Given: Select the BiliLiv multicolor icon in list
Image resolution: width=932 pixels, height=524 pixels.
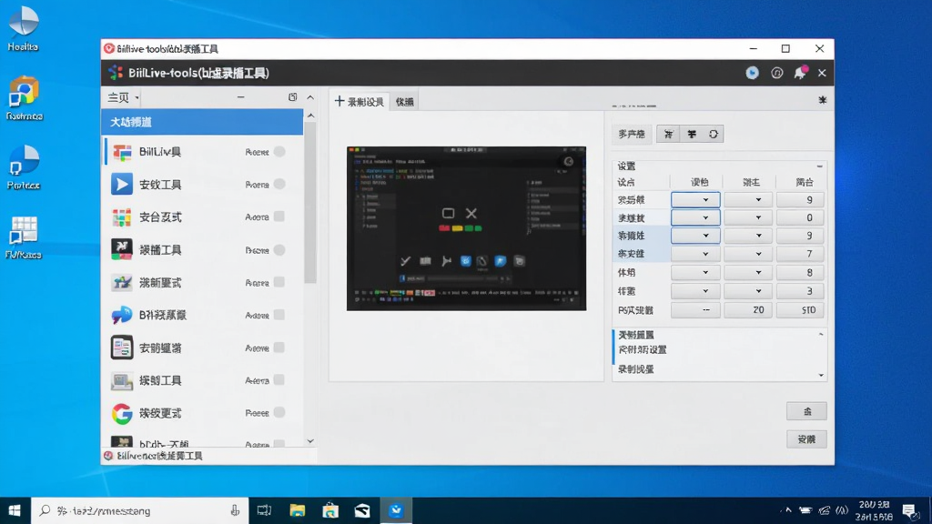Looking at the screenshot, I should pyautogui.click(x=122, y=152).
